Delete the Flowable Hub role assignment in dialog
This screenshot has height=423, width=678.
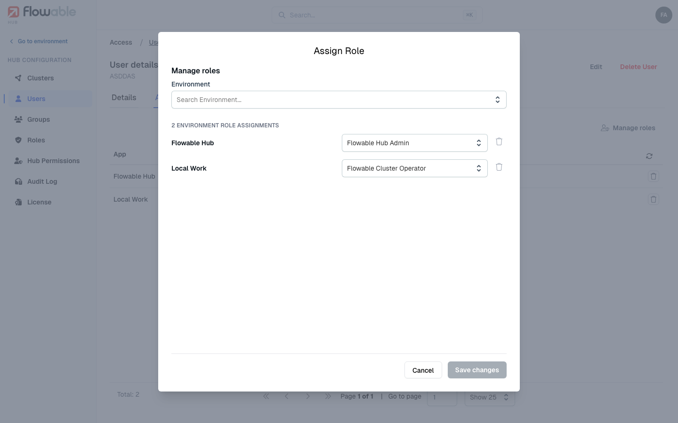pyautogui.click(x=499, y=141)
